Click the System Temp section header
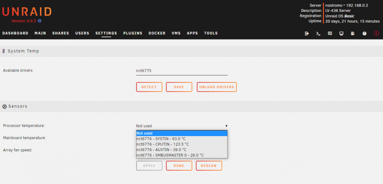 (191, 51)
